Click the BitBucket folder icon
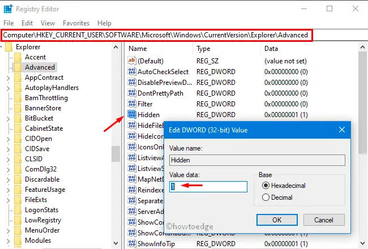This screenshot has width=368, height=249. 18,118
